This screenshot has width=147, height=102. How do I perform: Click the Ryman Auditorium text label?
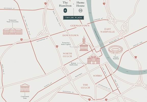click(73, 64)
